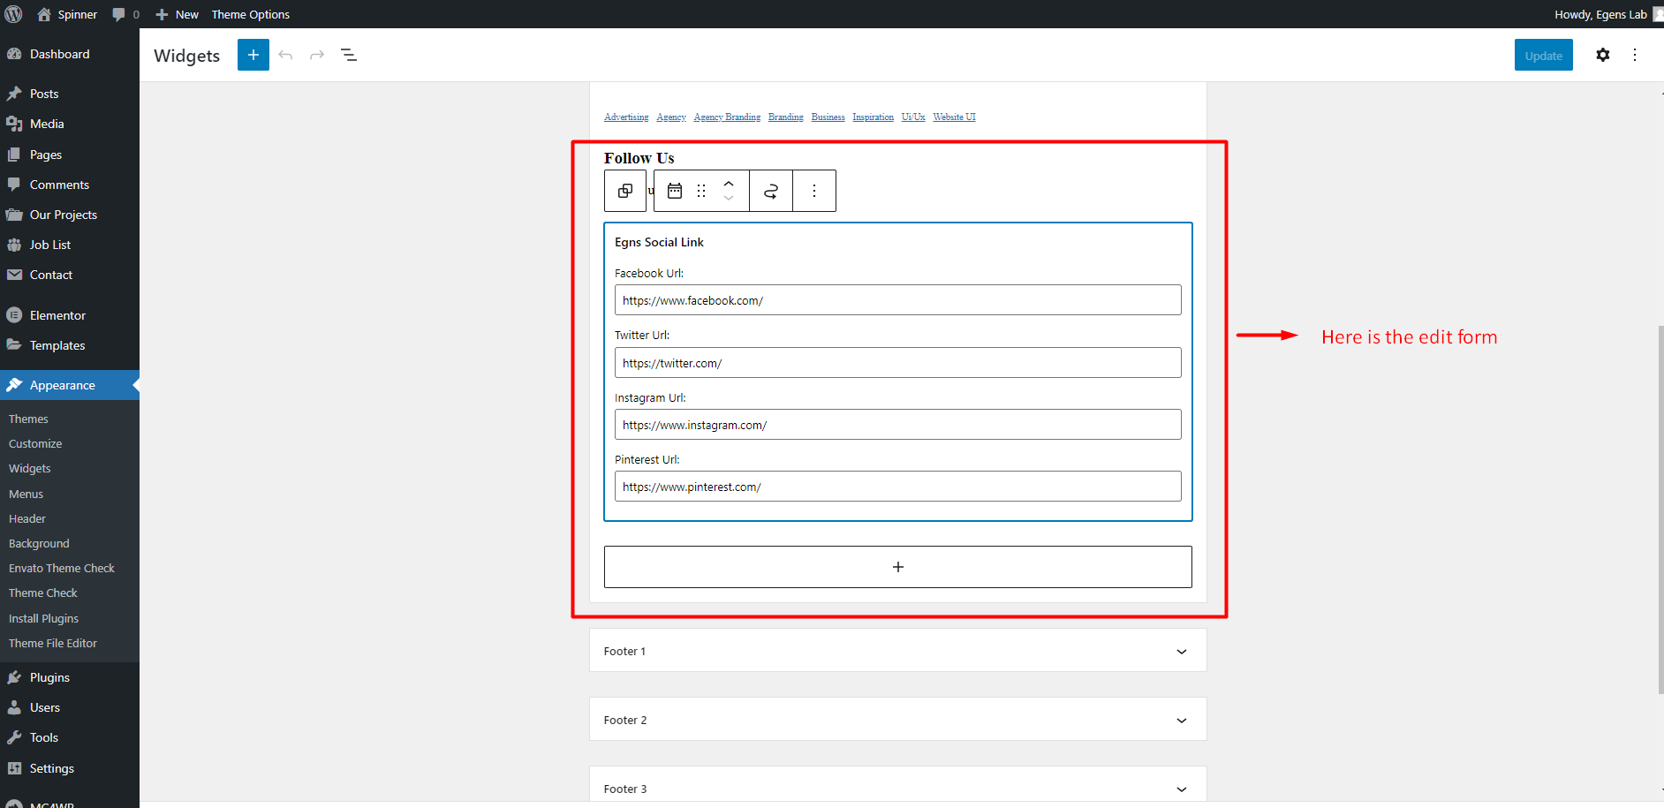Click the Branding tag link
Viewport: 1664px width, 808px height.
tap(786, 117)
